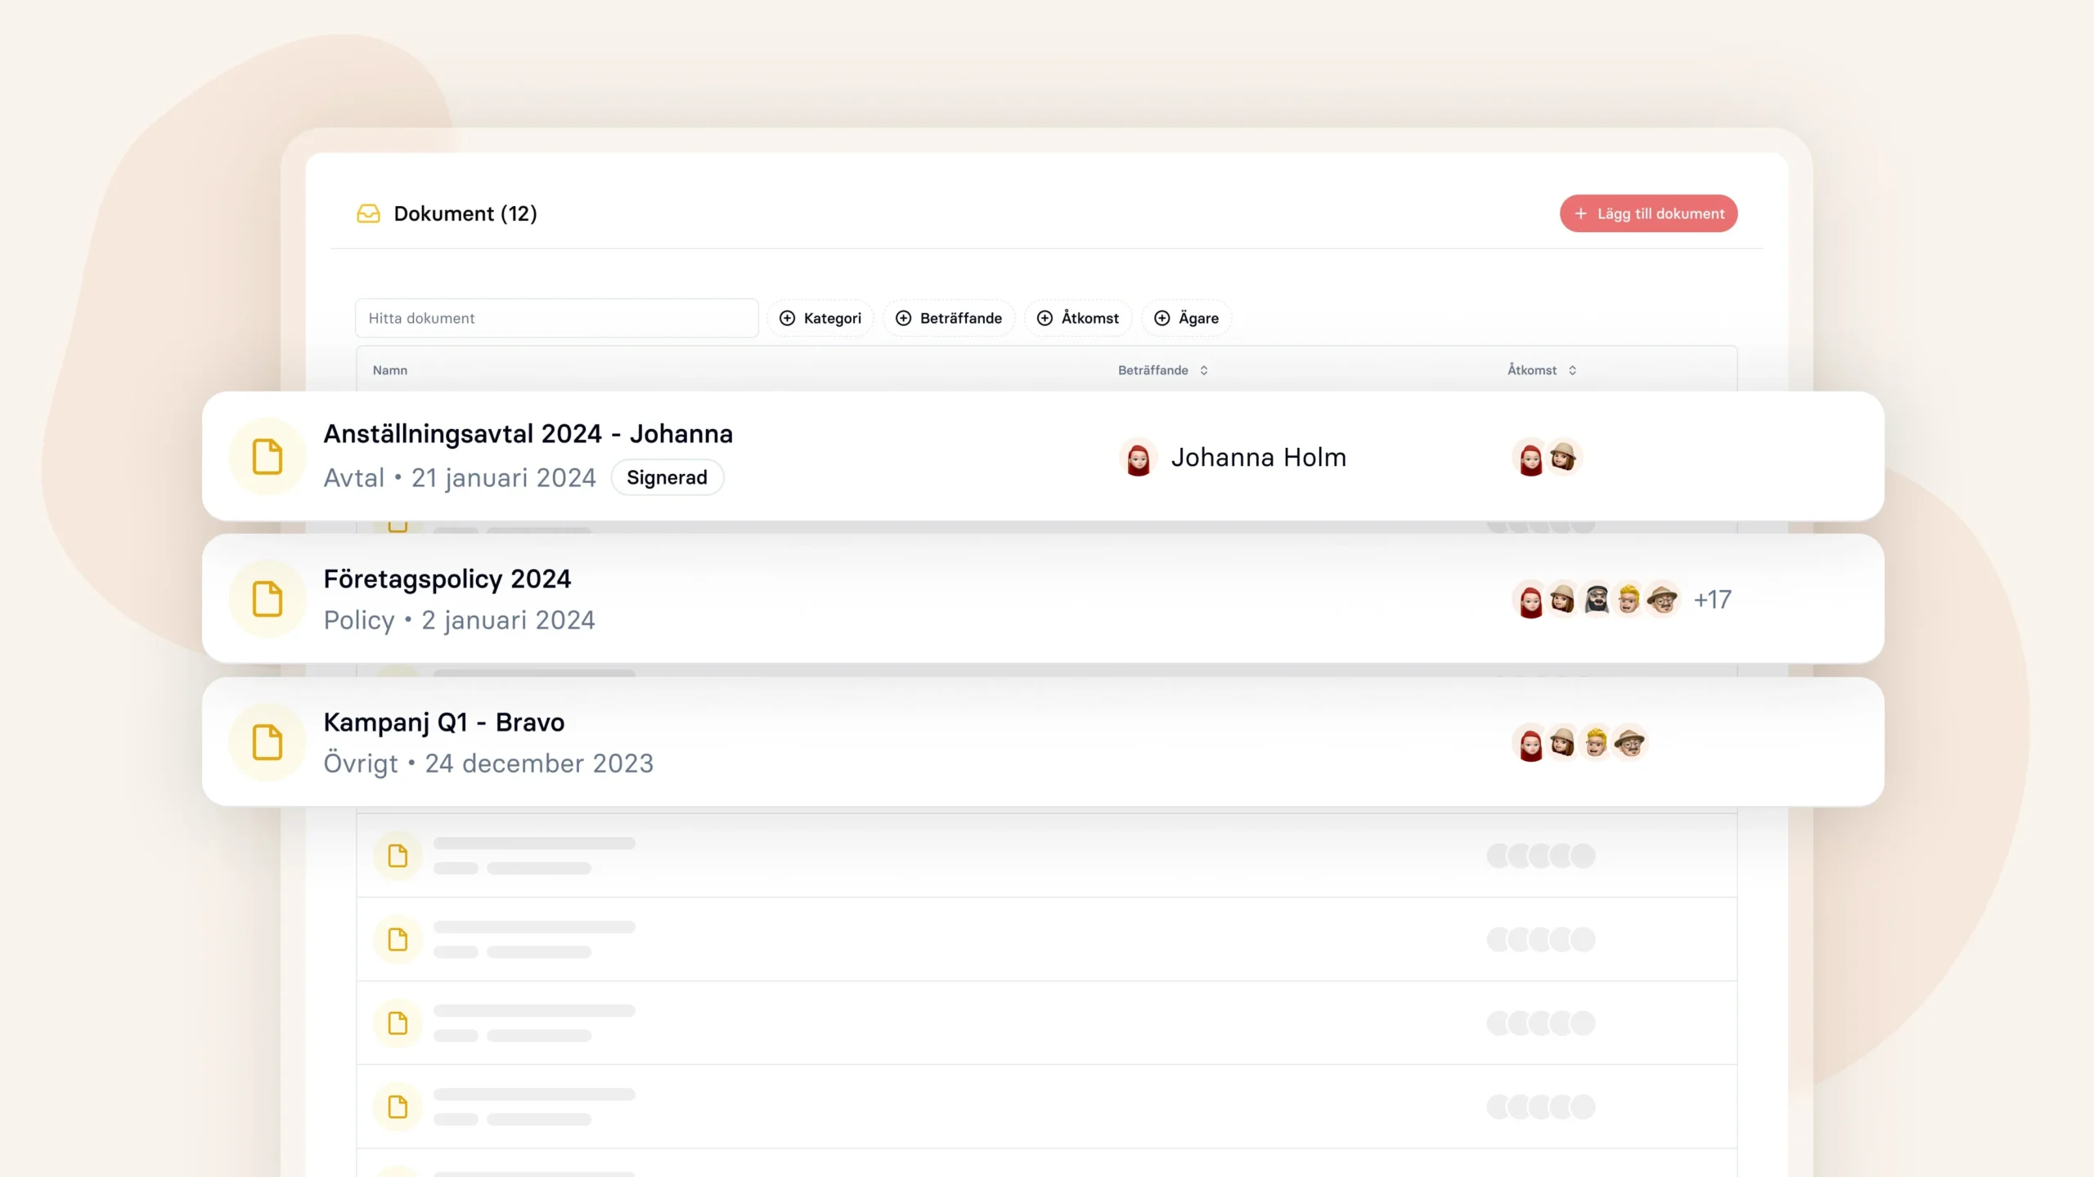This screenshot has height=1177, width=2094.
Task: Click the access avatars for Anställningsavtal
Action: pos(1547,458)
